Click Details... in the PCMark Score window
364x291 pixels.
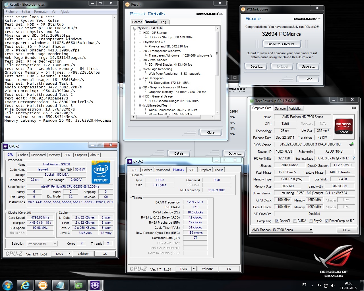click(x=257, y=66)
